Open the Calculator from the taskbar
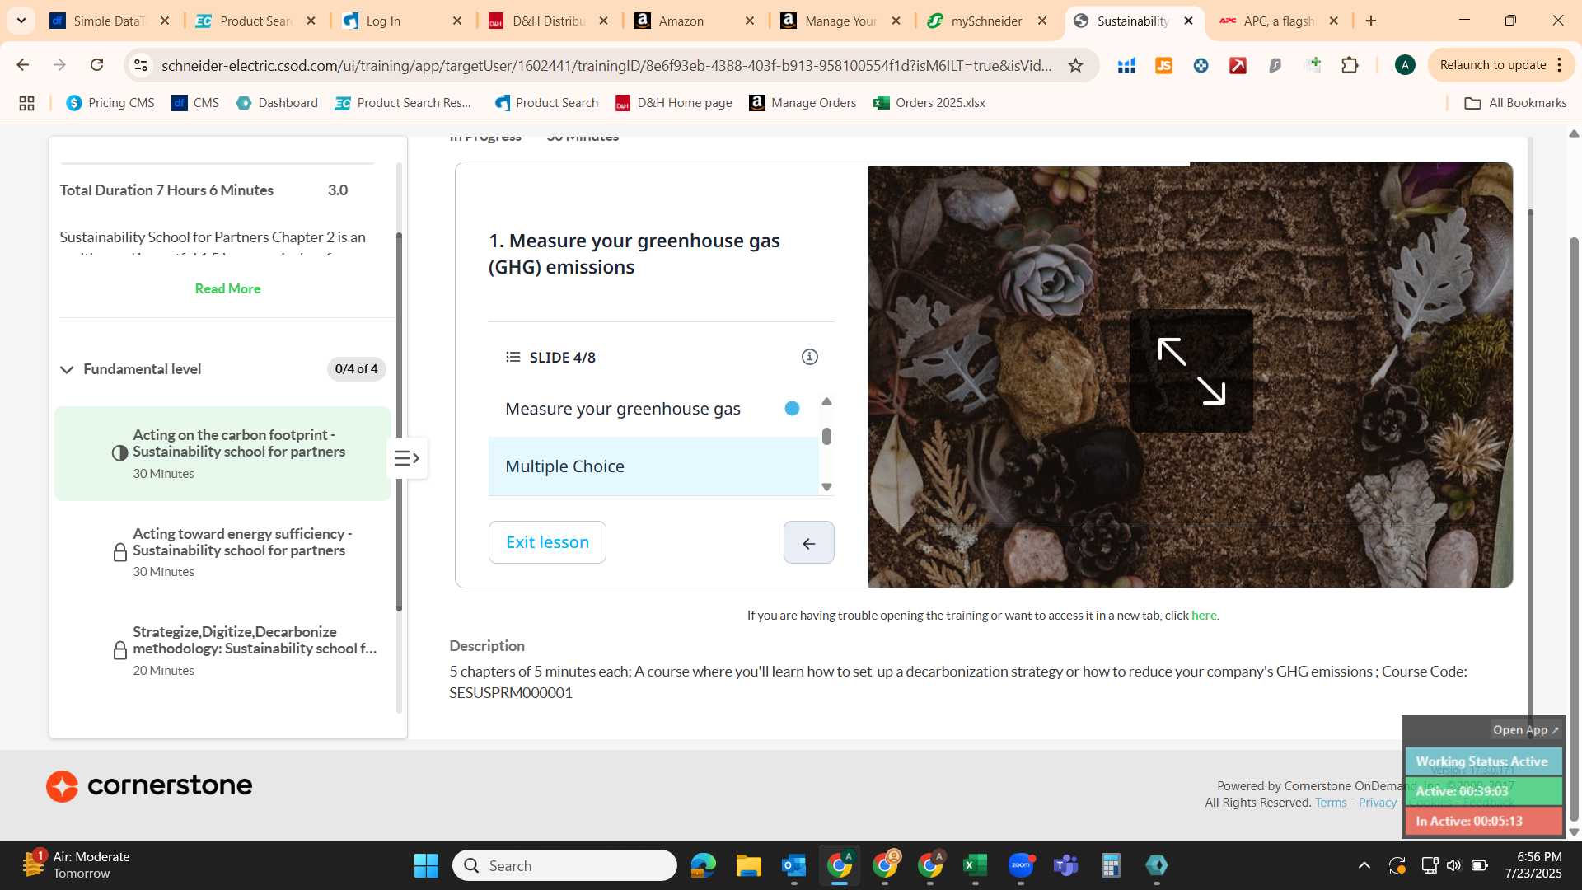Viewport: 1582px width, 890px height. [1111, 865]
